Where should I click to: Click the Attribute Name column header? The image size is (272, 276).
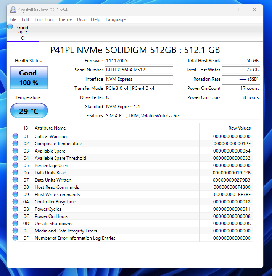pos(50,128)
